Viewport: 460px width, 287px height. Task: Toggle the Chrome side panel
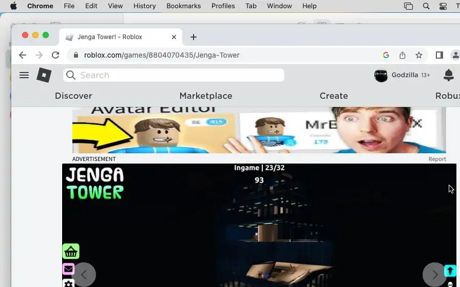[439, 55]
